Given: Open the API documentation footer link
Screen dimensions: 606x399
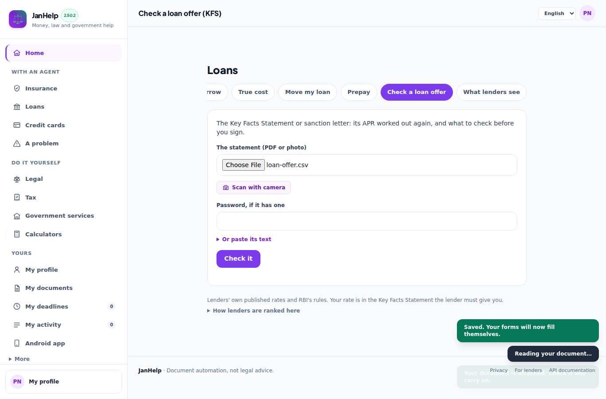Looking at the screenshot, I should click(x=572, y=371).
